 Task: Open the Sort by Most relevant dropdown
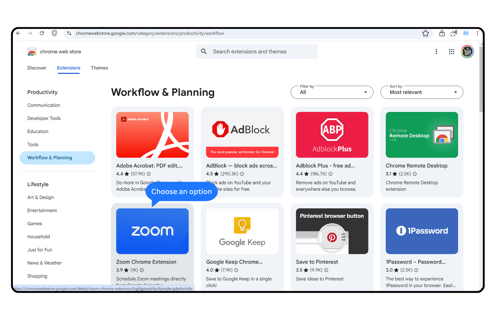[x=422, y=92]
